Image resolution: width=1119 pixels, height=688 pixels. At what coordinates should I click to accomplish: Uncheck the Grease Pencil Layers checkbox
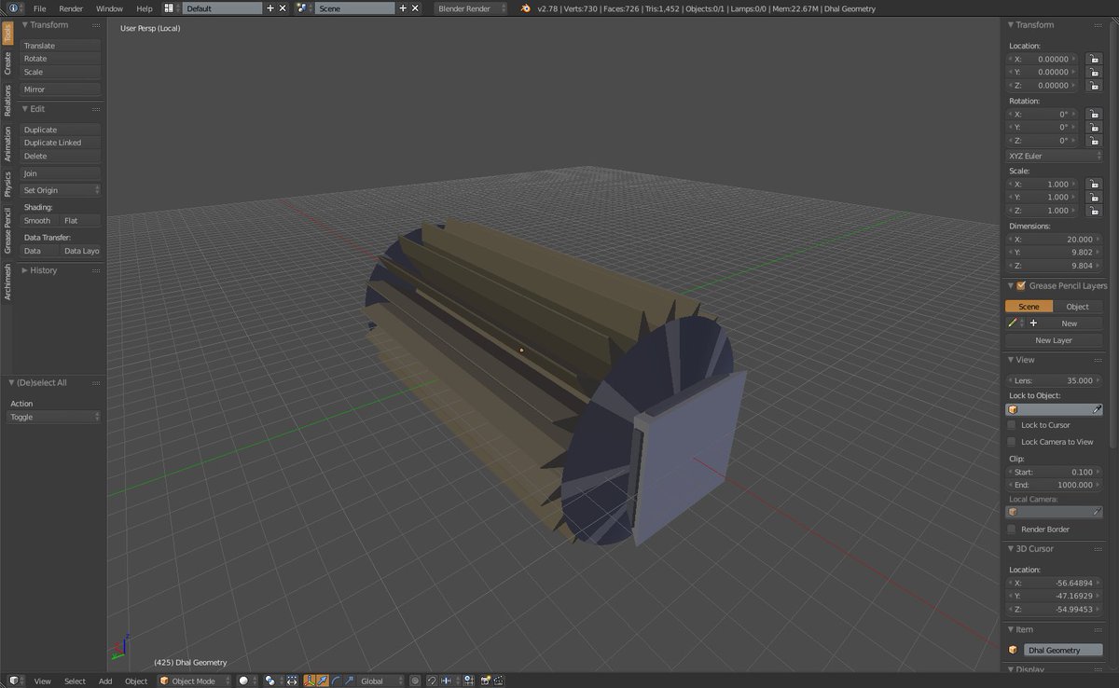(x=1021, y=285)
